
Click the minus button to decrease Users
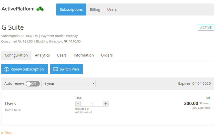tap(78, 104)
